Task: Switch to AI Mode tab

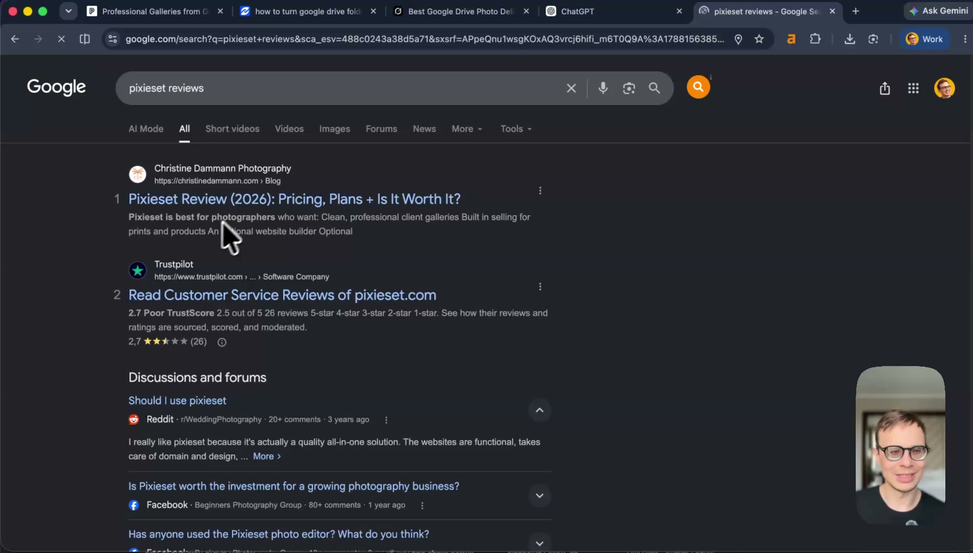Action: coord(146,129)
